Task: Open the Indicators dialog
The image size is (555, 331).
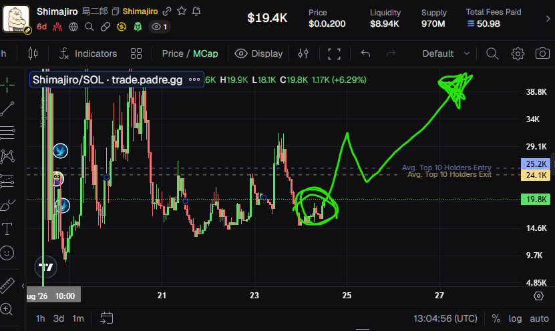Action: point(88,53)
